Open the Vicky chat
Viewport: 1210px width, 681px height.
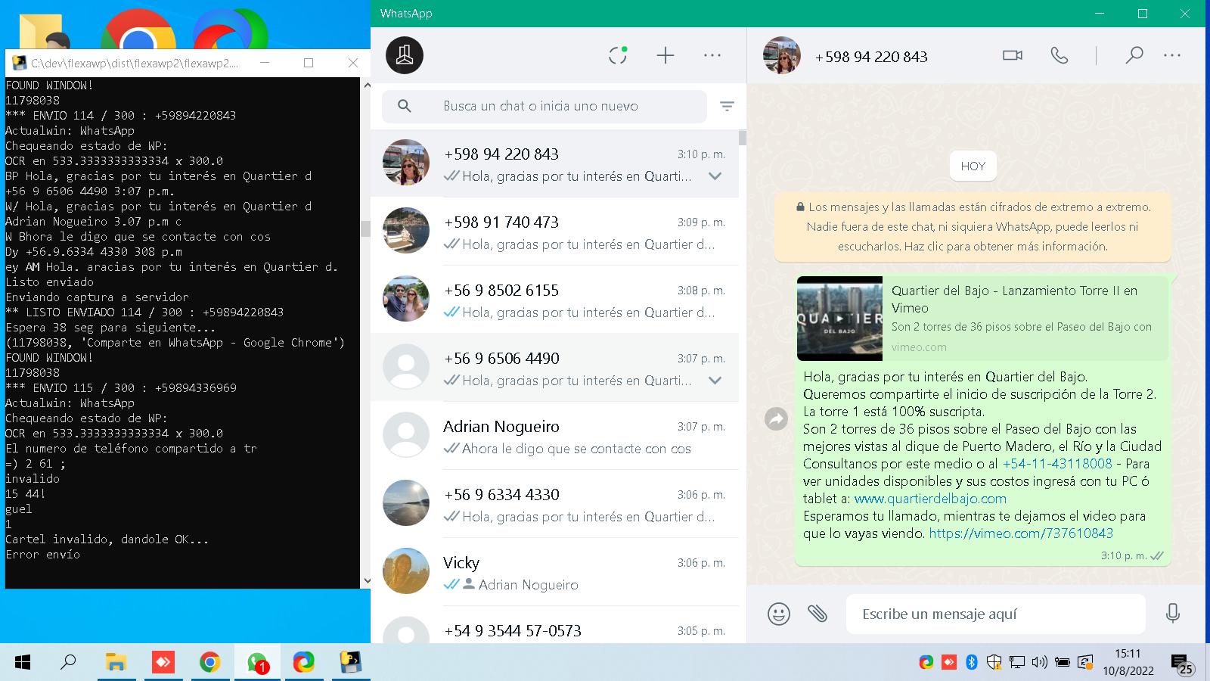[x=554, y=572]
